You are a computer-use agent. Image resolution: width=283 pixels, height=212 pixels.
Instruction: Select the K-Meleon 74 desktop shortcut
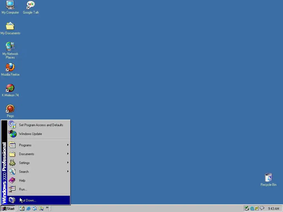click(10, 90)
